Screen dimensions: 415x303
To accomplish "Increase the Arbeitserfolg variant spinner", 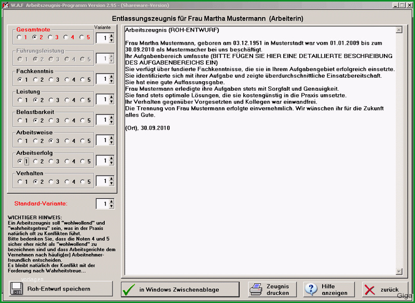I will coord(112,158).
